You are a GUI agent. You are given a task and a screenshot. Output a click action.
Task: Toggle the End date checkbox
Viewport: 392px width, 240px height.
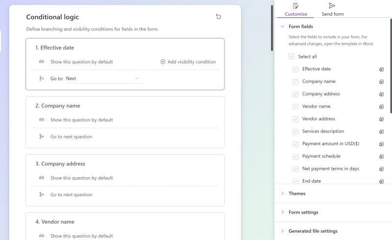295,181
